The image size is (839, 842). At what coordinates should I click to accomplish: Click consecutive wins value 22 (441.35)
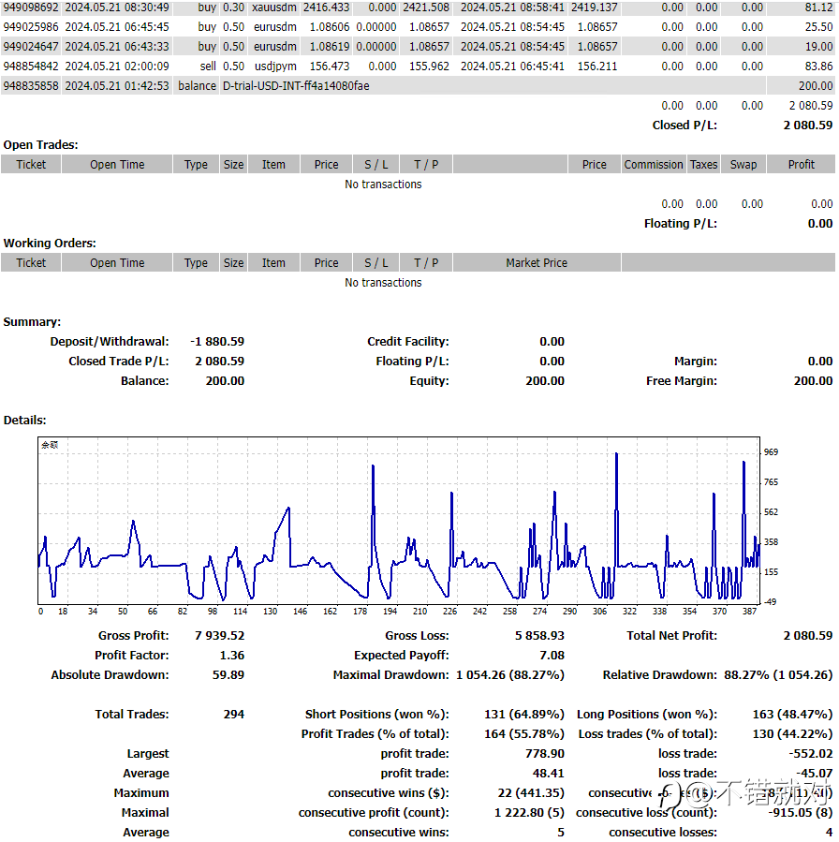[531, 792]
